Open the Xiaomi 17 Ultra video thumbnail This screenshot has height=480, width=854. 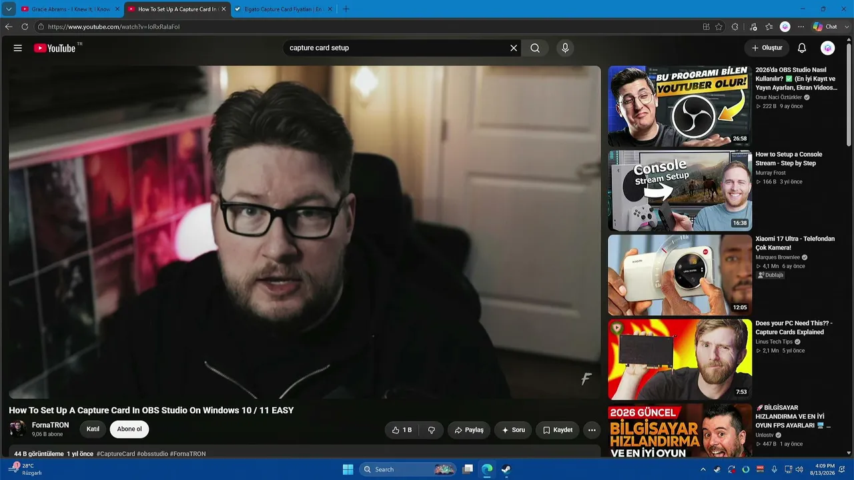(680, 275)
